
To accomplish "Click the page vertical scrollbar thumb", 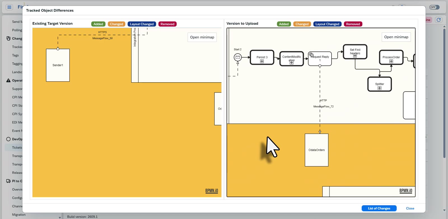I will click(x=444, y=93).
